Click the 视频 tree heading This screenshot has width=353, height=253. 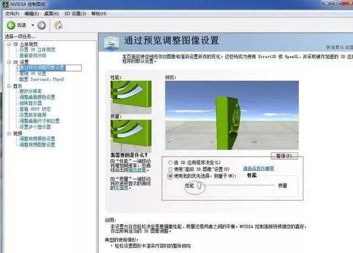tap(18, 134)
